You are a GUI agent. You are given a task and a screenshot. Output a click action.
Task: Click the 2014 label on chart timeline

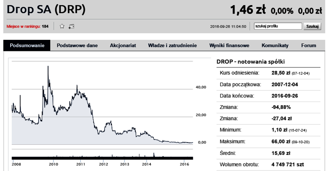[x=147, y=164]
